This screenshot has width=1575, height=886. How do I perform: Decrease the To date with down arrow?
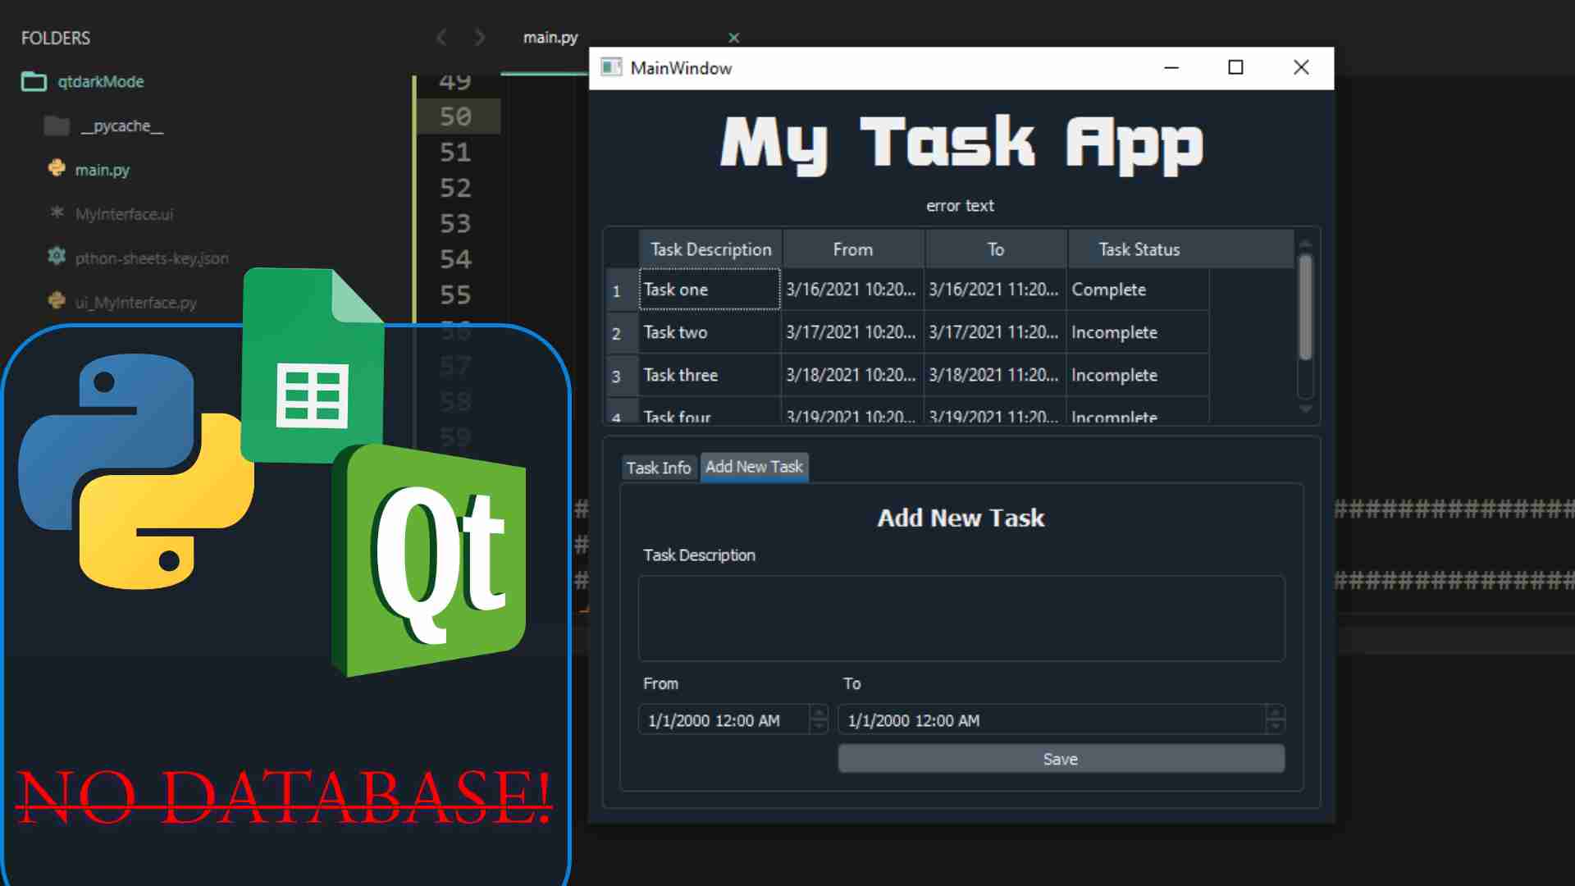[1275, 727]
